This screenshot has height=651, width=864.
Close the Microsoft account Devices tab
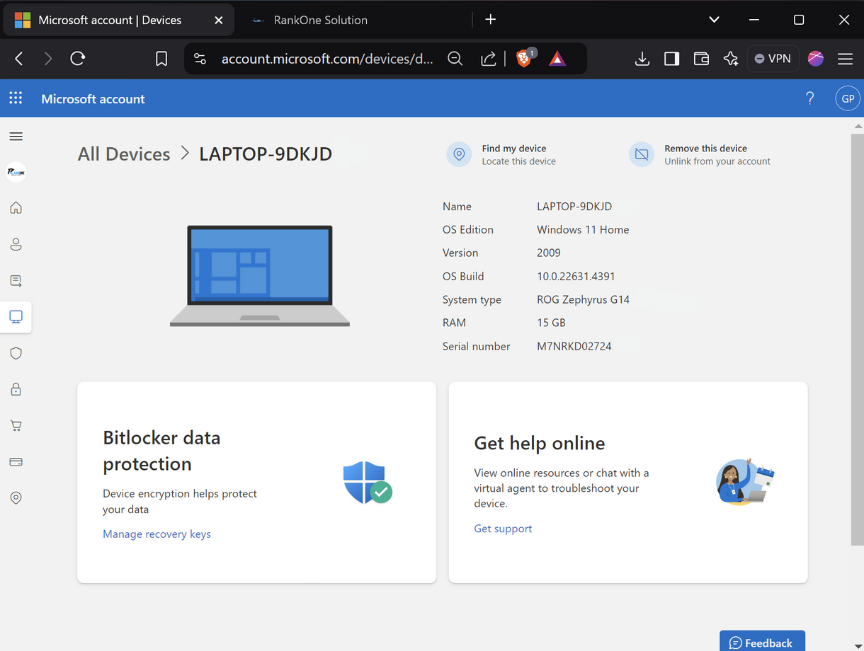click(219, 20)
